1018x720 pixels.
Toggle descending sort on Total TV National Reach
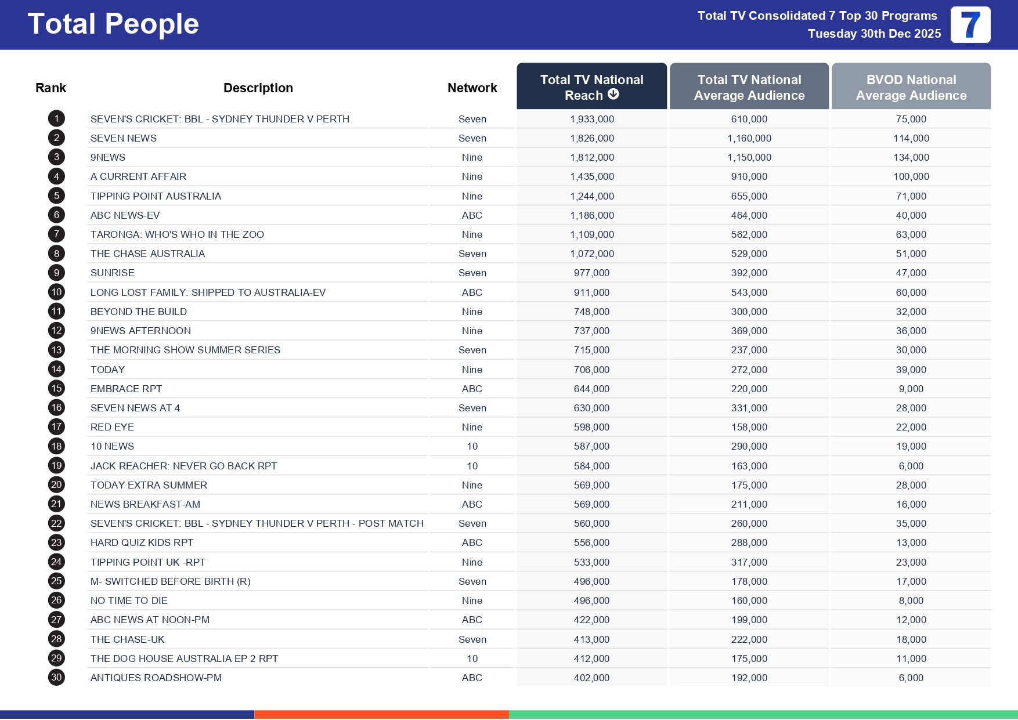[x=591, y=87]
